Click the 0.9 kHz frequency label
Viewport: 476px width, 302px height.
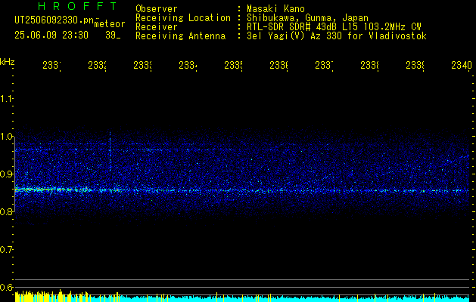pyautogui.click(x=6, y=174)
